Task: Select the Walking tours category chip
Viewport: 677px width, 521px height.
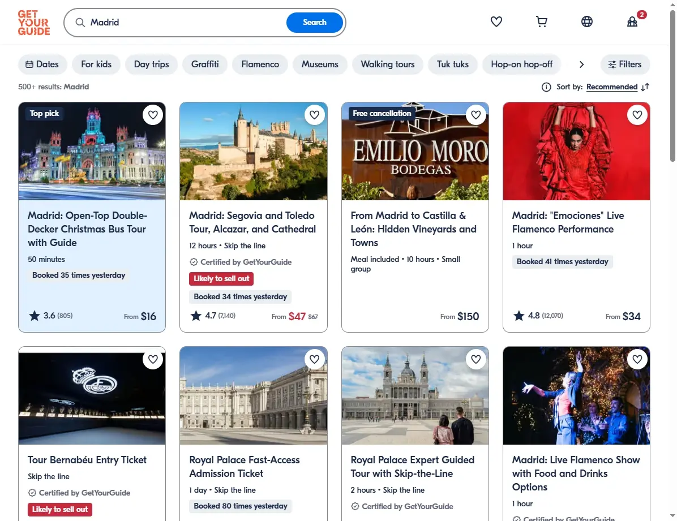Action: tap(387, 64)
